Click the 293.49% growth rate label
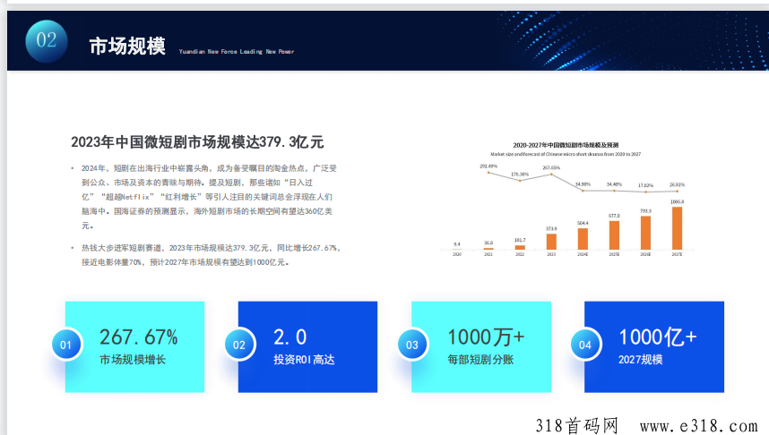 click(x=488, y=166)
